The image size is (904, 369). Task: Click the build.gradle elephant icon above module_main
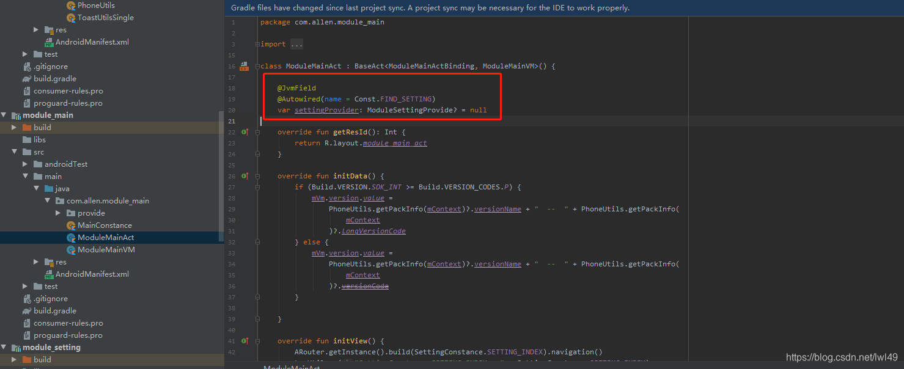coord(27,79)
